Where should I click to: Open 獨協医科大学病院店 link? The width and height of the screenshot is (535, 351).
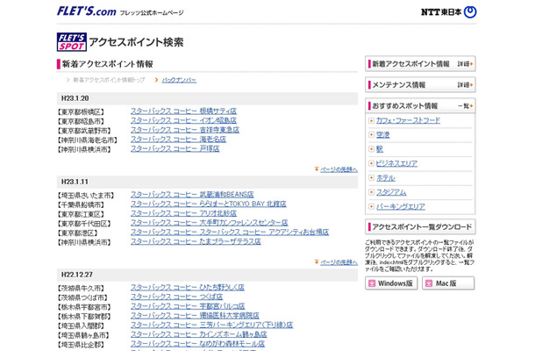[195, 315]
